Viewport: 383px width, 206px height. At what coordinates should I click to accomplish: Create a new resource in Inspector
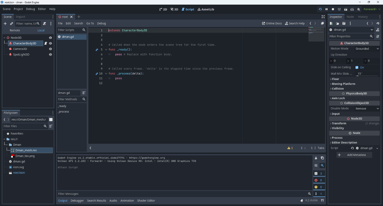pyautogui.click(x=331, y=23)
